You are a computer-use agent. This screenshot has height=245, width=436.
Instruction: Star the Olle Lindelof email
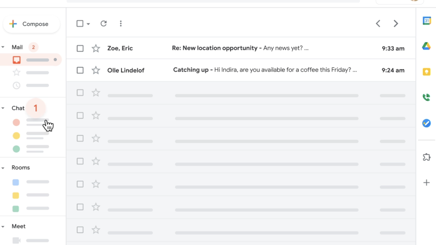coord(96,70)
